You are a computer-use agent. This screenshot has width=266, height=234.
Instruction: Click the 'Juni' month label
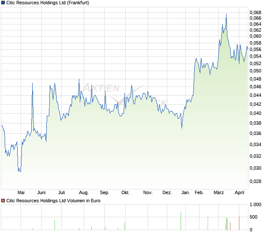point(41,193)
